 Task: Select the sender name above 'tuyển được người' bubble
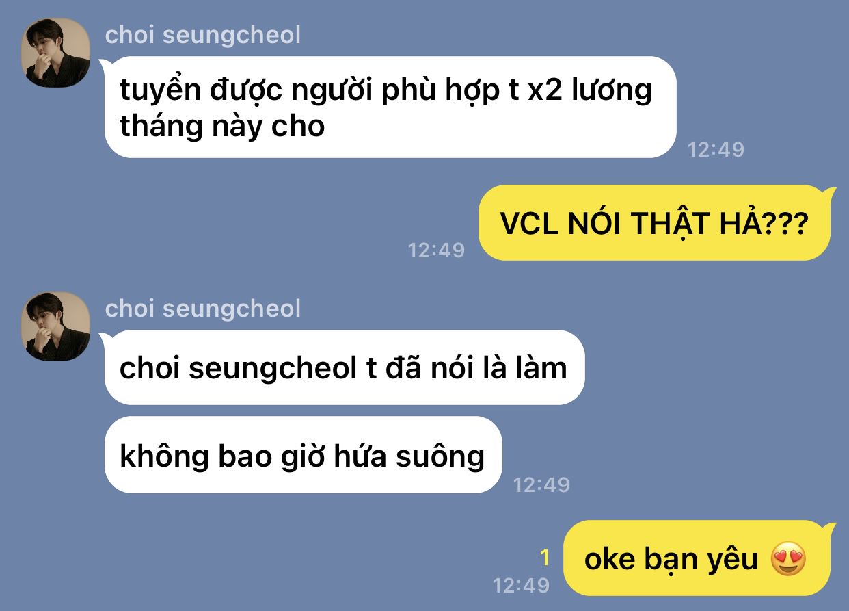coord(203,35)
